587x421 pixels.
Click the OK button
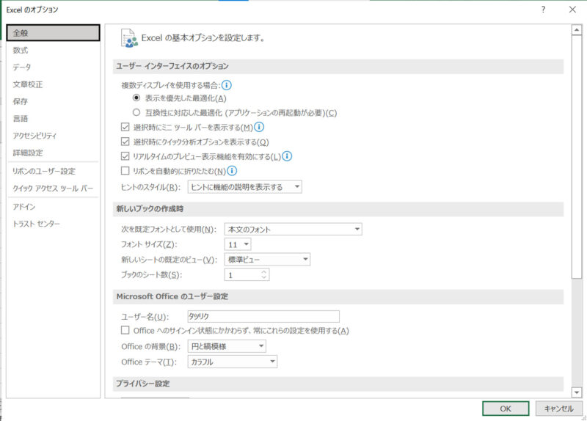pos(506,409)
